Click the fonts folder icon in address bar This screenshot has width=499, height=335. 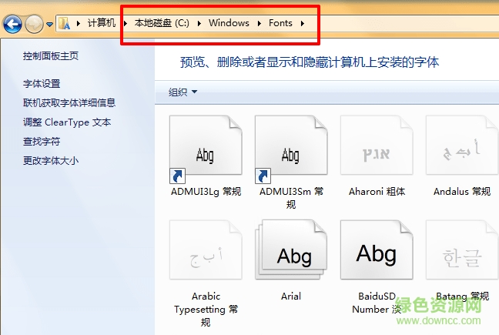(64, 23)
